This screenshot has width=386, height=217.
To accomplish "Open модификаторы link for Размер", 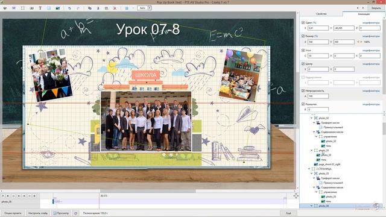I will click(371, 36).
